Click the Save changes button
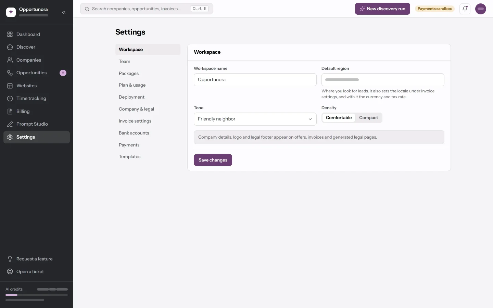Image resolution: width=493 pixels, height=308 pixels. click(x=213, y=160)
